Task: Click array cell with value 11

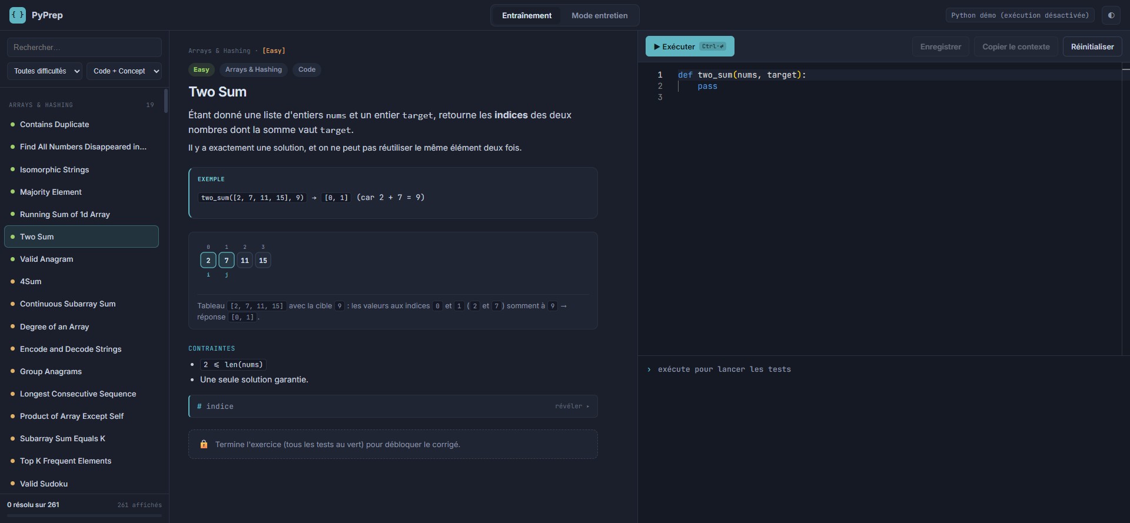Action: [245, 260]
